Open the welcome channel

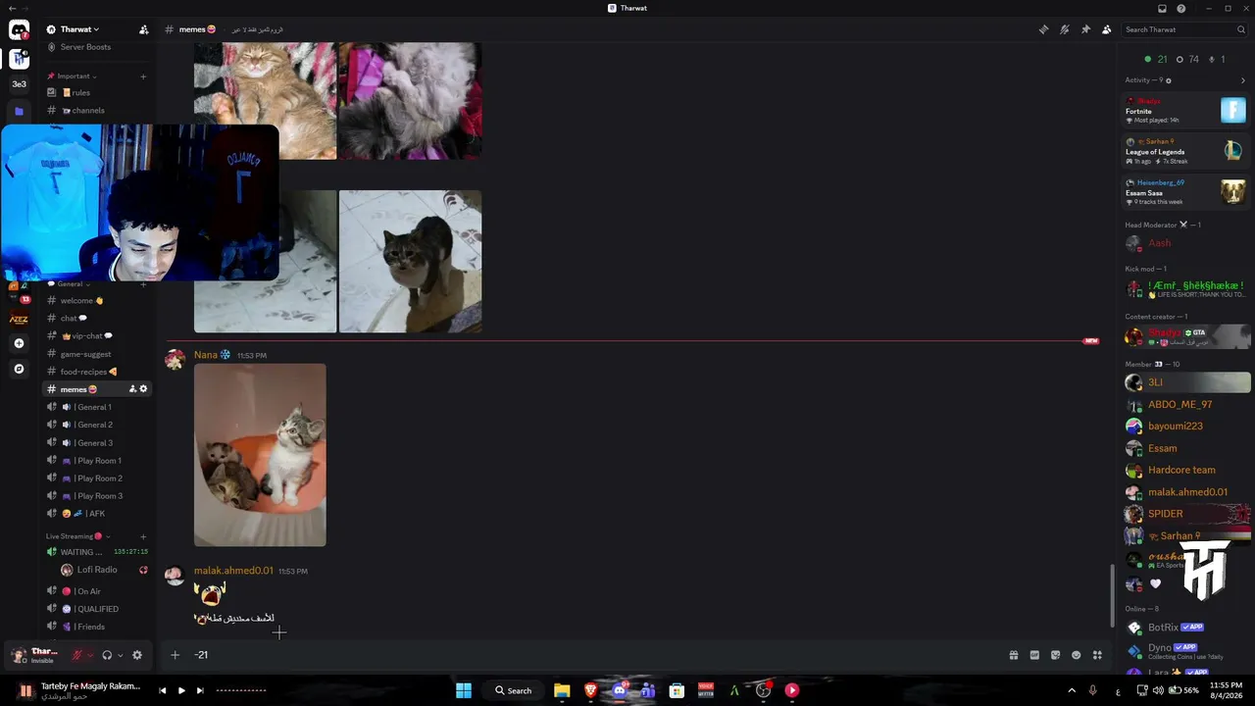97,301
